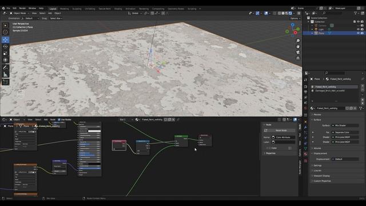Open the Orientation Default dropdown

coord(30,18)
